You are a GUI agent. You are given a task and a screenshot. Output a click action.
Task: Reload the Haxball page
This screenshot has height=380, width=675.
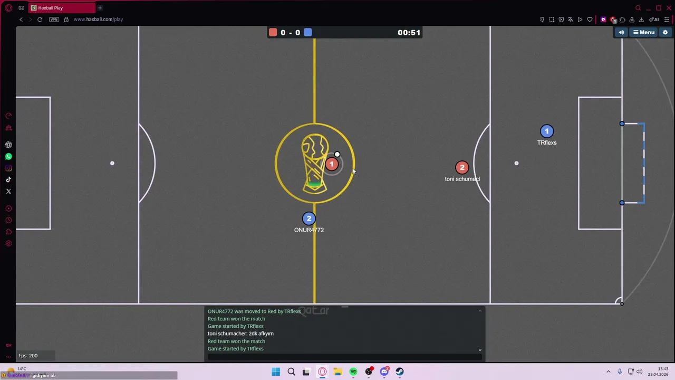(x=40, y=20)
